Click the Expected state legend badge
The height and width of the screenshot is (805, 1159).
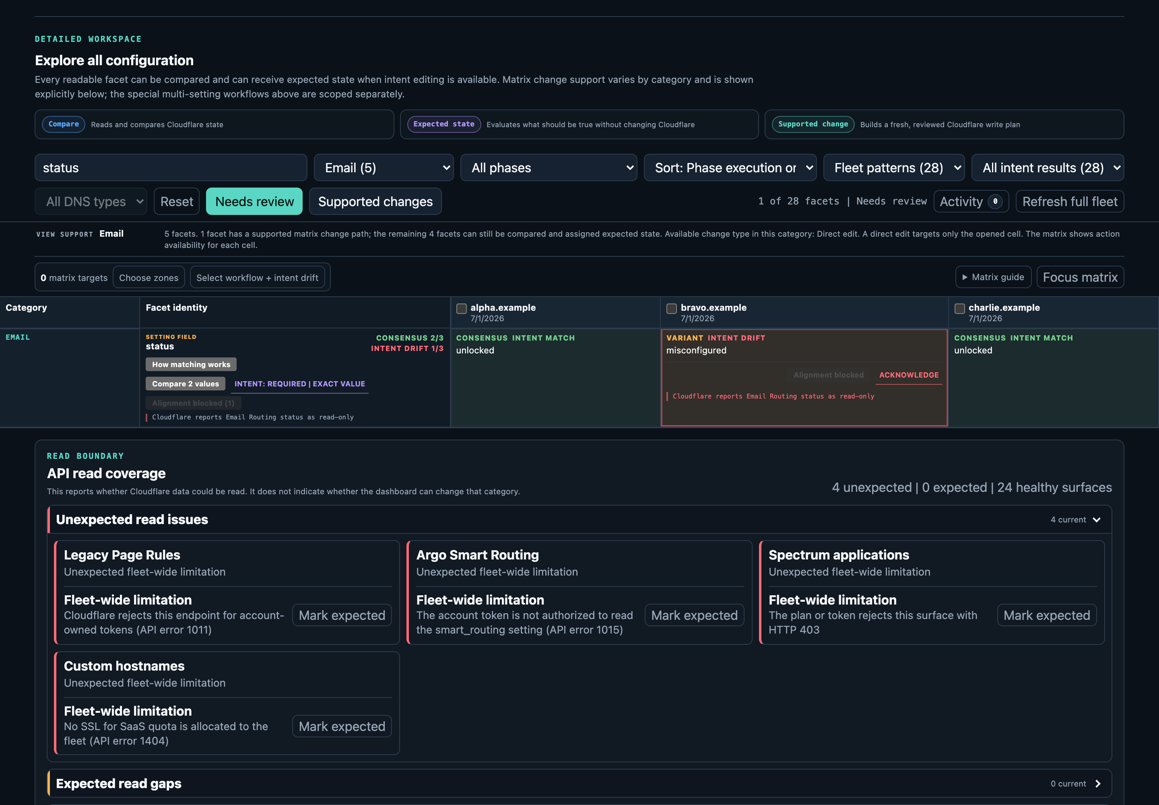(444, 124)
